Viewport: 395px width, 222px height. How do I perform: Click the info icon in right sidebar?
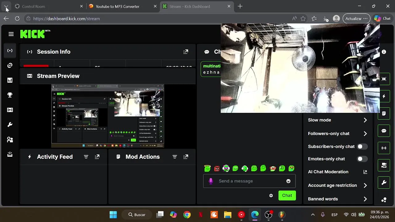pyautogui.click(x=384, y=52)
